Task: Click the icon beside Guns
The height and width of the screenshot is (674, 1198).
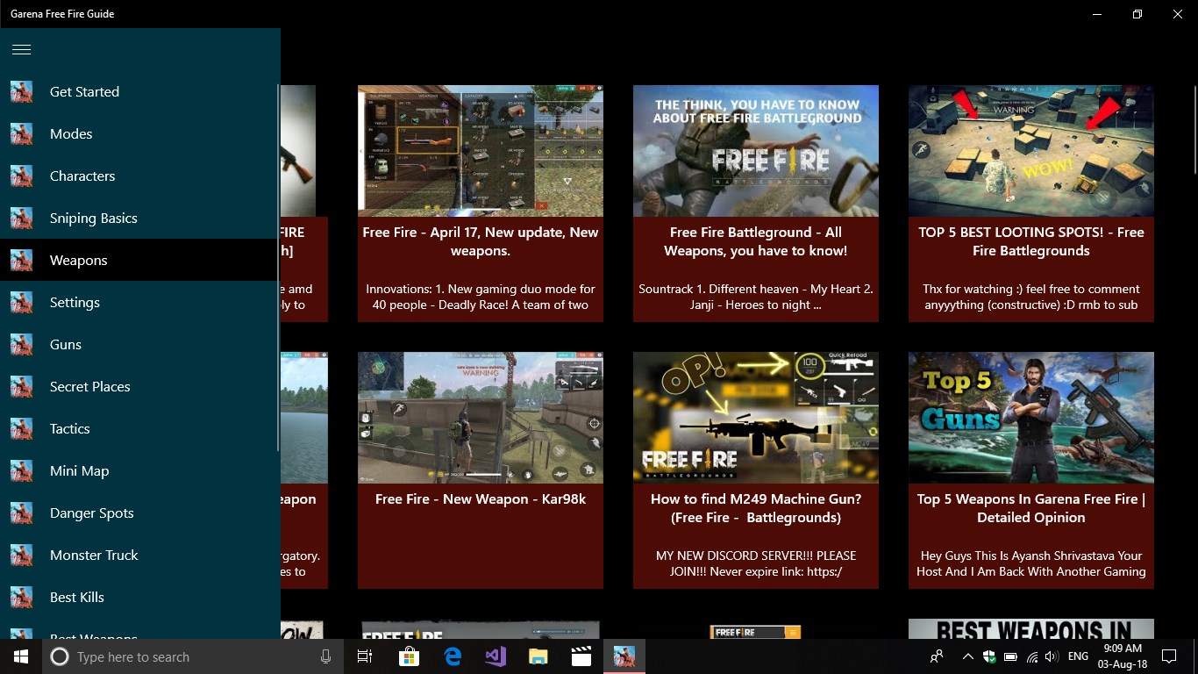Action: [22, 344]
